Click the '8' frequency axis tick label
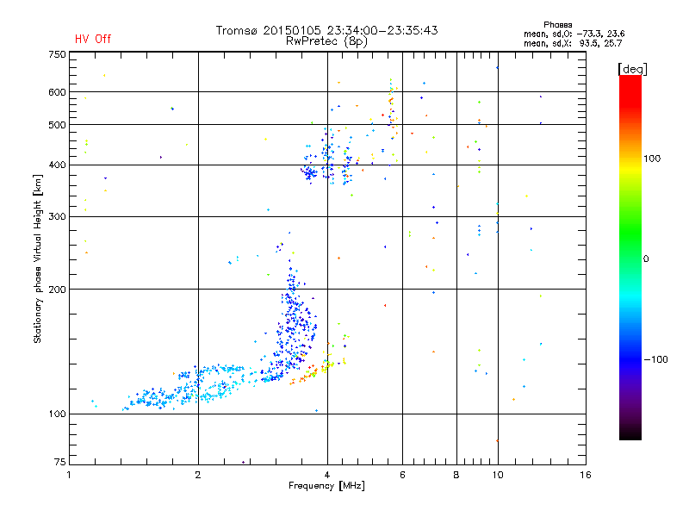 tap(456, 475)
